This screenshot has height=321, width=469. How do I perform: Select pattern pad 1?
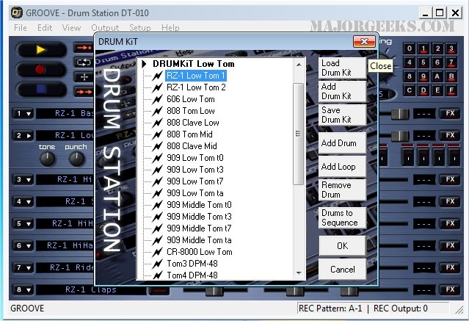(x=423, y=48)
